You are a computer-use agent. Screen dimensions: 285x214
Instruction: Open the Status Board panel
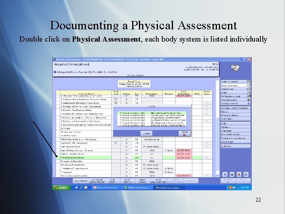[236, 82]
